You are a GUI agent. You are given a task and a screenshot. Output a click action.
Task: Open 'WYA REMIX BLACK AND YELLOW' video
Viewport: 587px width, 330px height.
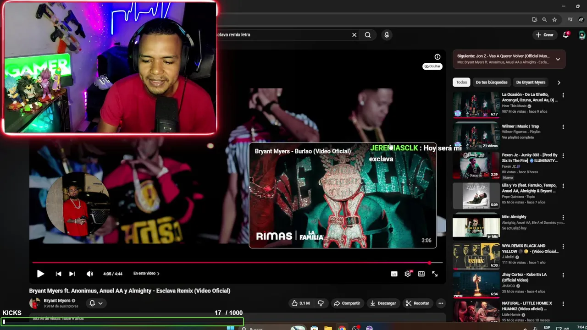pos(476,256)
